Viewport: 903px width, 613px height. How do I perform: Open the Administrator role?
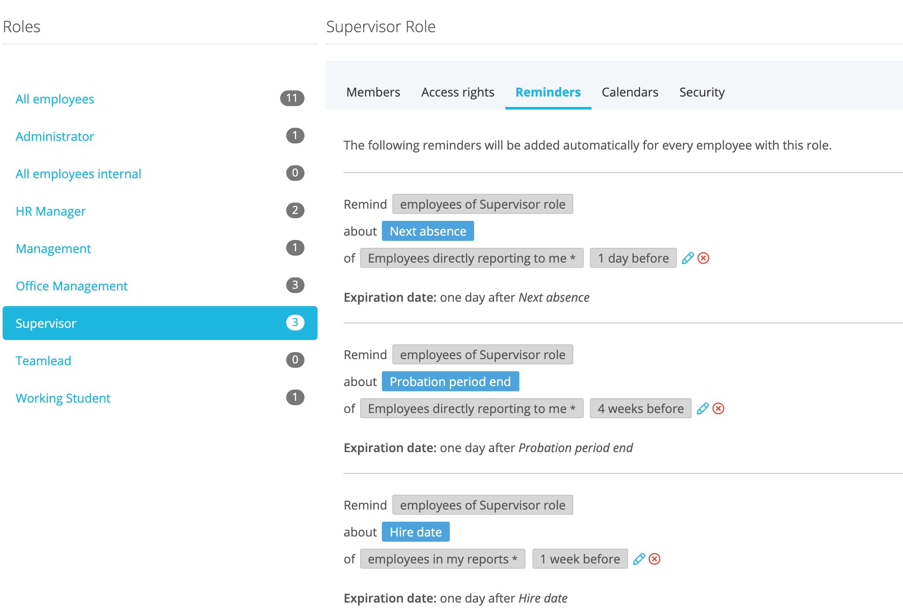coord(55,137)
